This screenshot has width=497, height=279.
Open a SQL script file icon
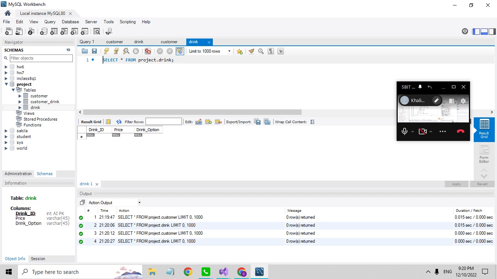[19, 32]
